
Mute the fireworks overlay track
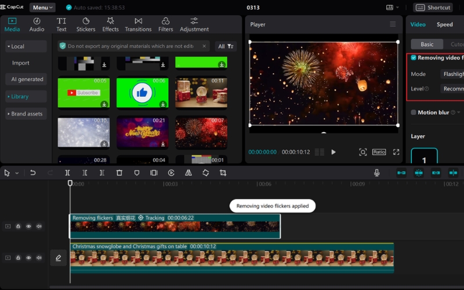[x=39, y=226]
